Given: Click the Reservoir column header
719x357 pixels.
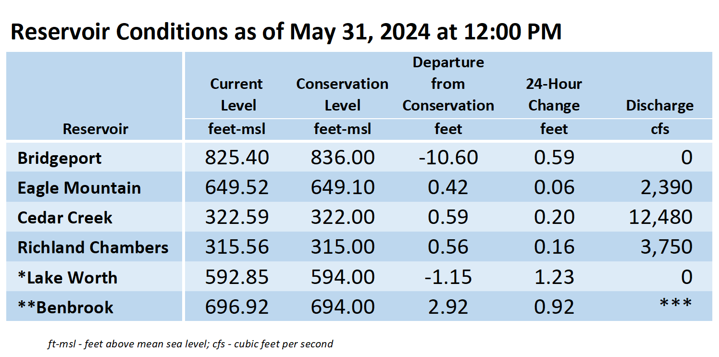Looking at the screenshot, I should pyautogui.click(x=95, y=129).
